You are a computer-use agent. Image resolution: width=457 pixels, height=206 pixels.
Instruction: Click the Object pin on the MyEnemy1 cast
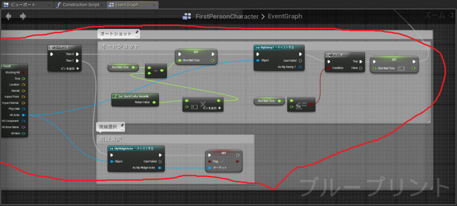point(258,61)
